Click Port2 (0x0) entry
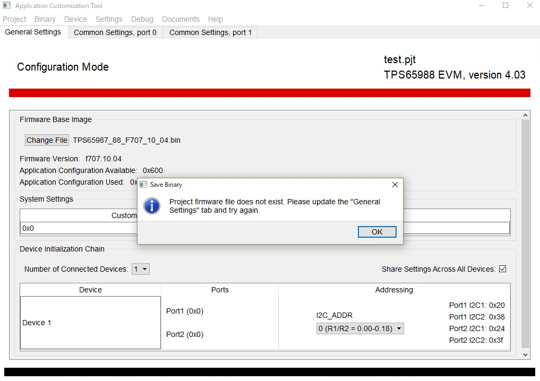 tap(185, 334)
